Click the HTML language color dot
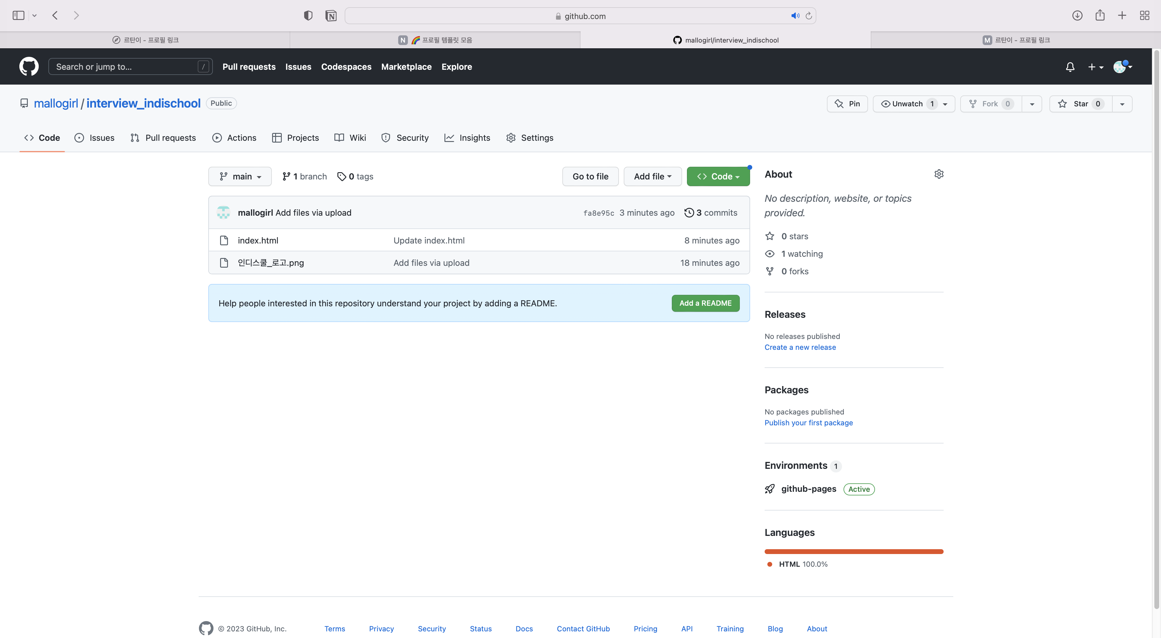 770,564
